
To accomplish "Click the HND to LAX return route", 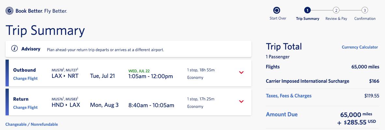I will [66, 105].
